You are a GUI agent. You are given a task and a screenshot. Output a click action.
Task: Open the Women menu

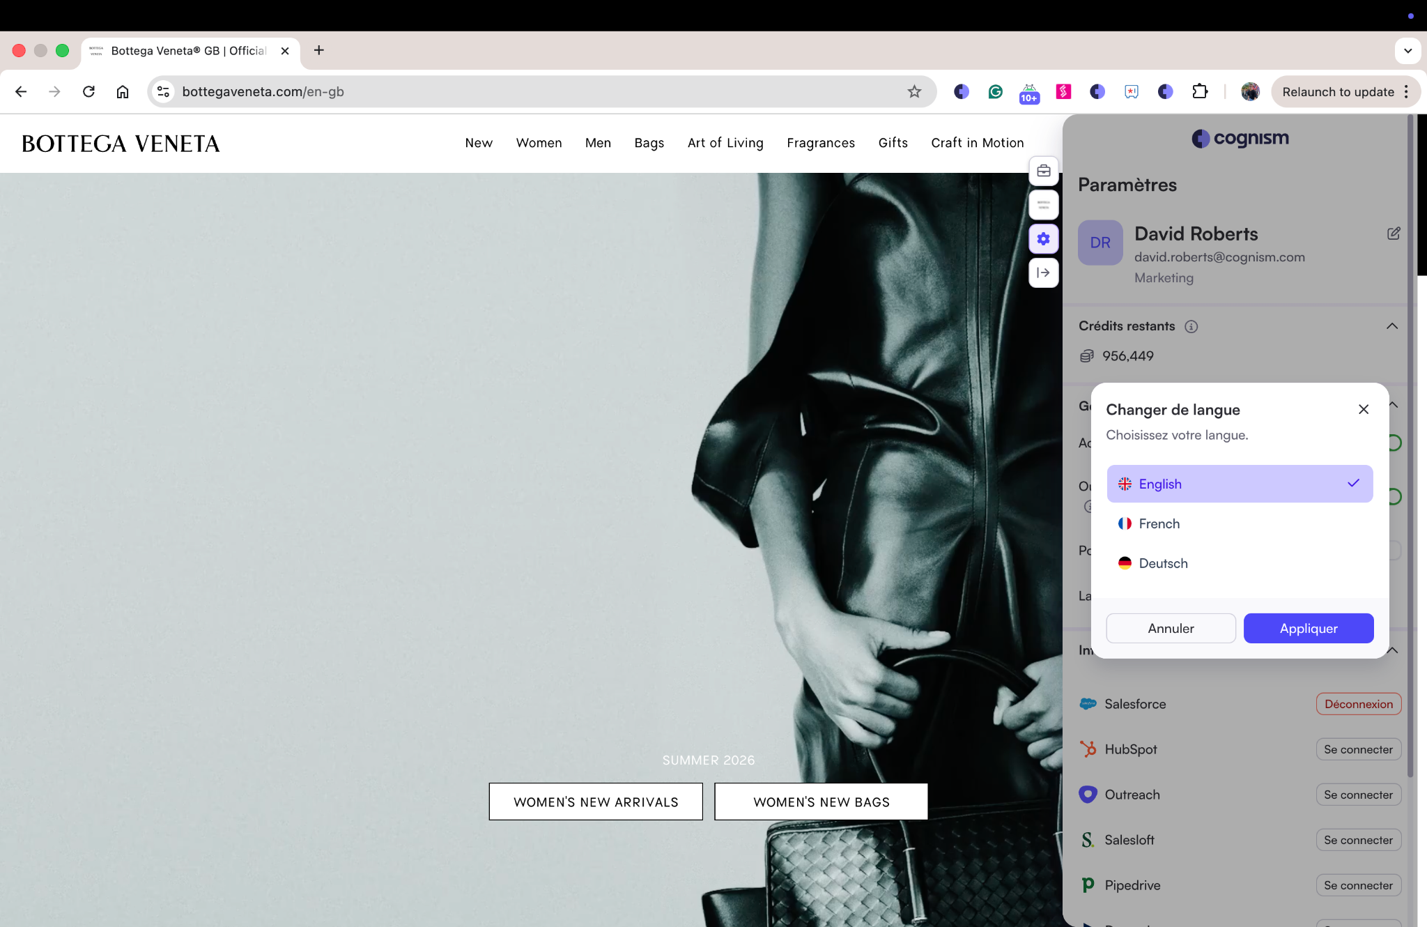pyautogui.click(x=539, y=143)
